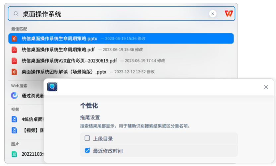Open 统信桌面操作系统V20宣传彩页--20230619.pdf
Screen dimensions: 276x166
[x=121, y=61]
